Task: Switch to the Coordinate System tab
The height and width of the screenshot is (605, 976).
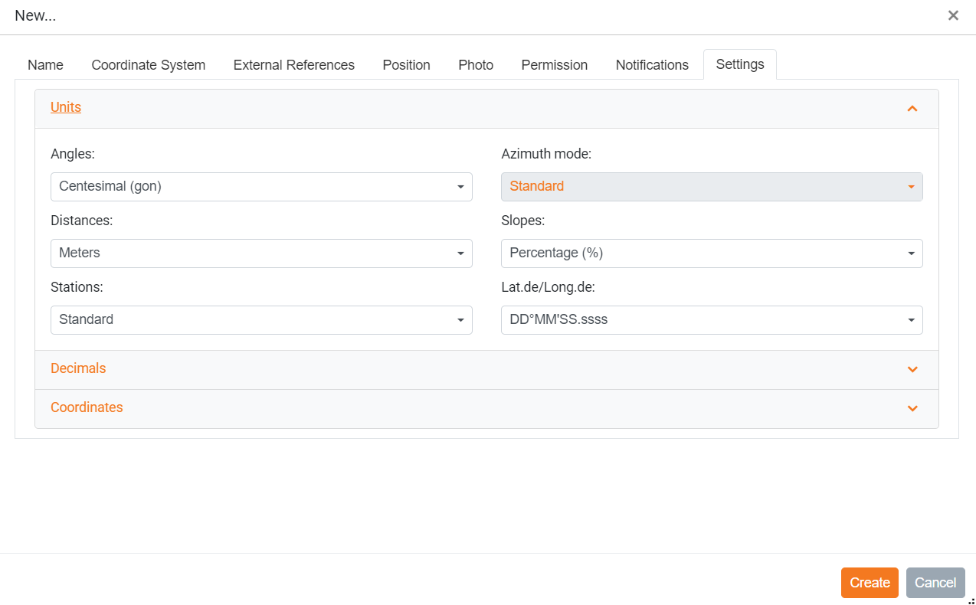Action: (x=148, y=65)
